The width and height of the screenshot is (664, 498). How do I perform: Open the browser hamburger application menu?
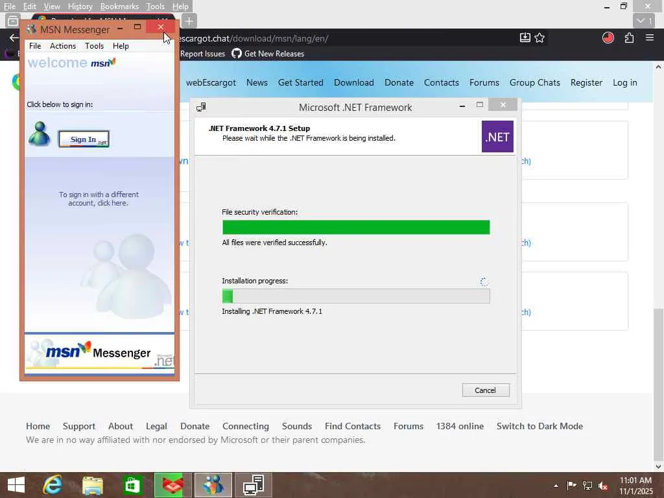click(x=650, y=38)
